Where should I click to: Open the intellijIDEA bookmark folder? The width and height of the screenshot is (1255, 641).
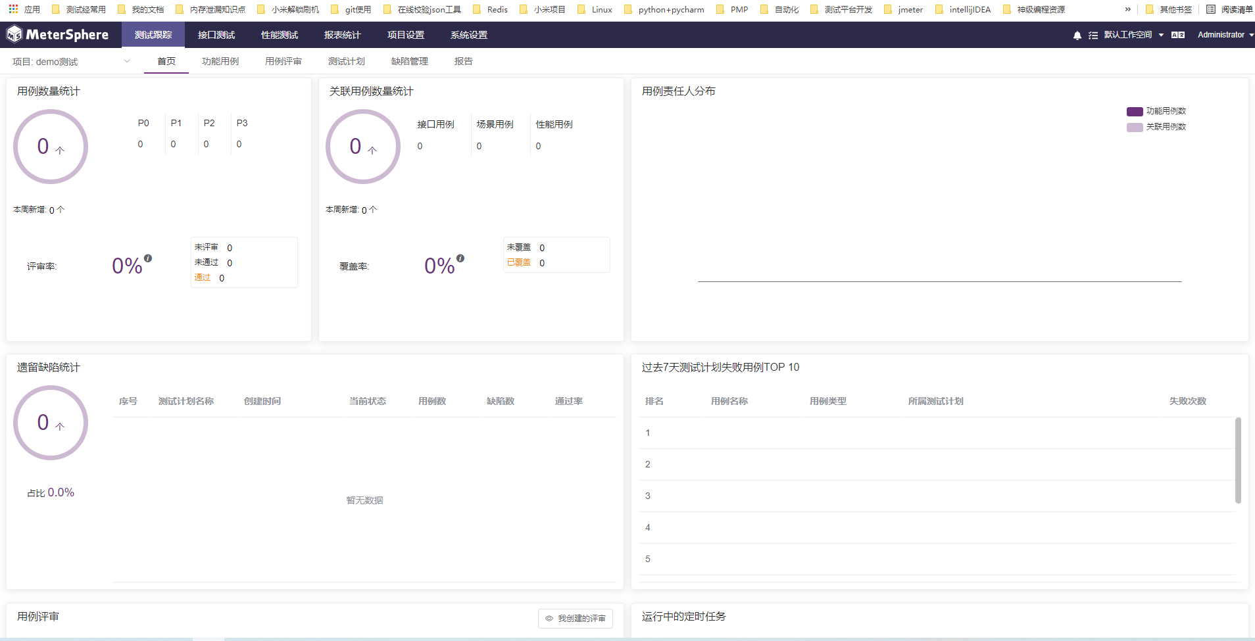pyautogui.click(x=964, y=9)
